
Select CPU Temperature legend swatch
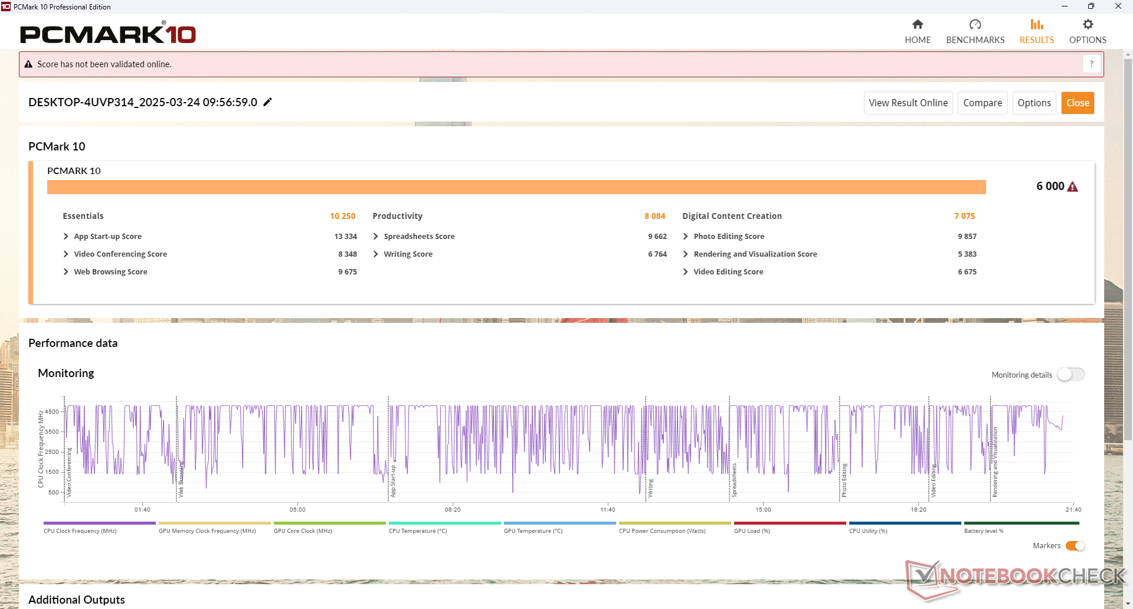pyautogui.click(x=445, y=523)
